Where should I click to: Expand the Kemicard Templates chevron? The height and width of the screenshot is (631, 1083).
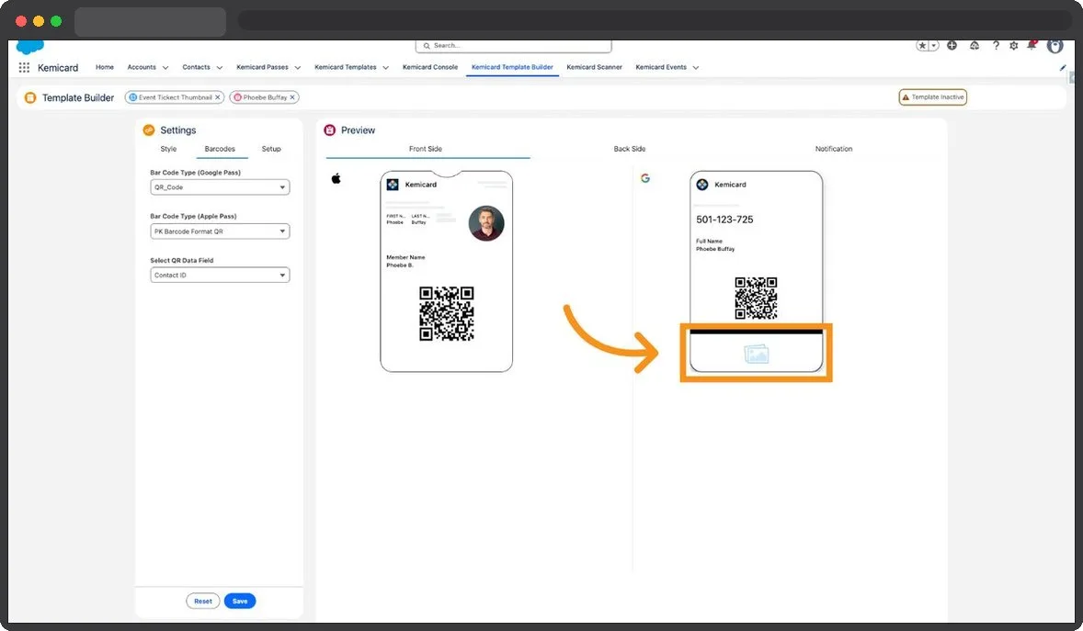(x=385, y=68)
